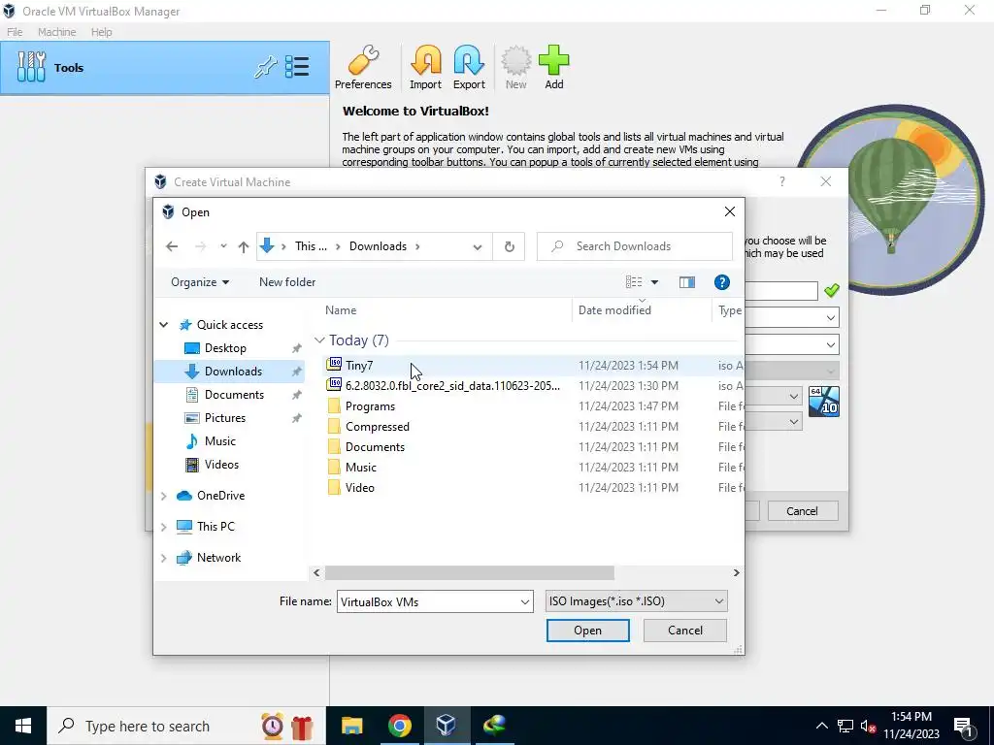Click Downloads in the breadcrumb path
994x745 pixels.
point(378,246)
